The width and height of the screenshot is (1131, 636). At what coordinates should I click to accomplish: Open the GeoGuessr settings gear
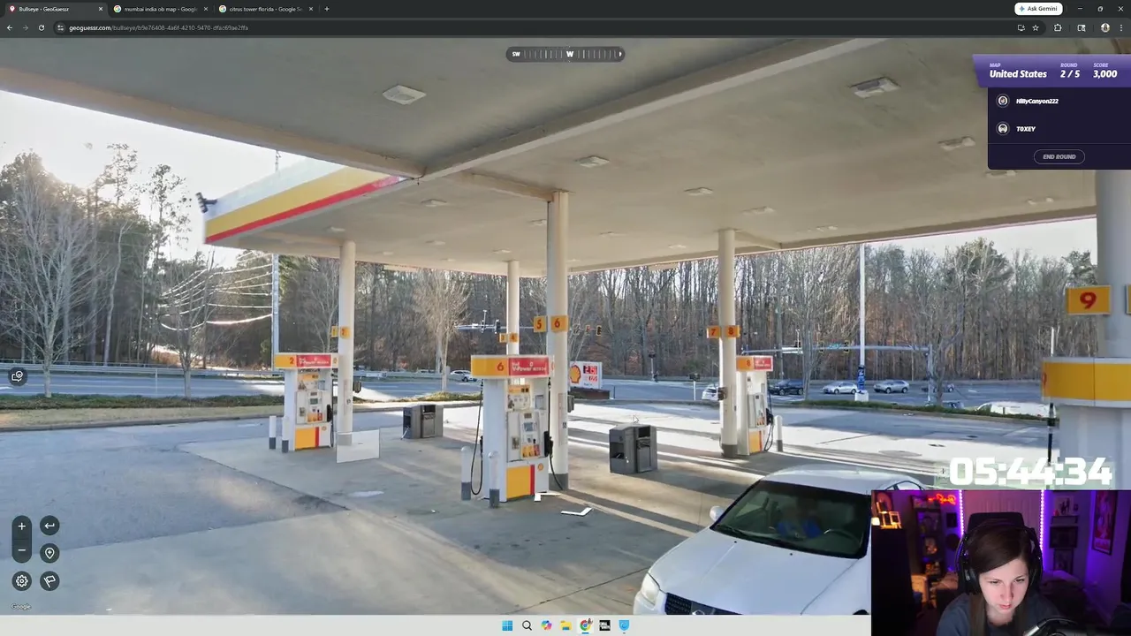click(22, 580)
